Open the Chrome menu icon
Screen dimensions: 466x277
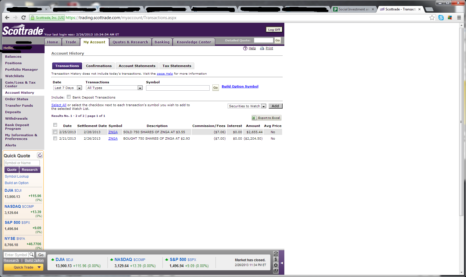pyautogui.click(x=459, y=18)
